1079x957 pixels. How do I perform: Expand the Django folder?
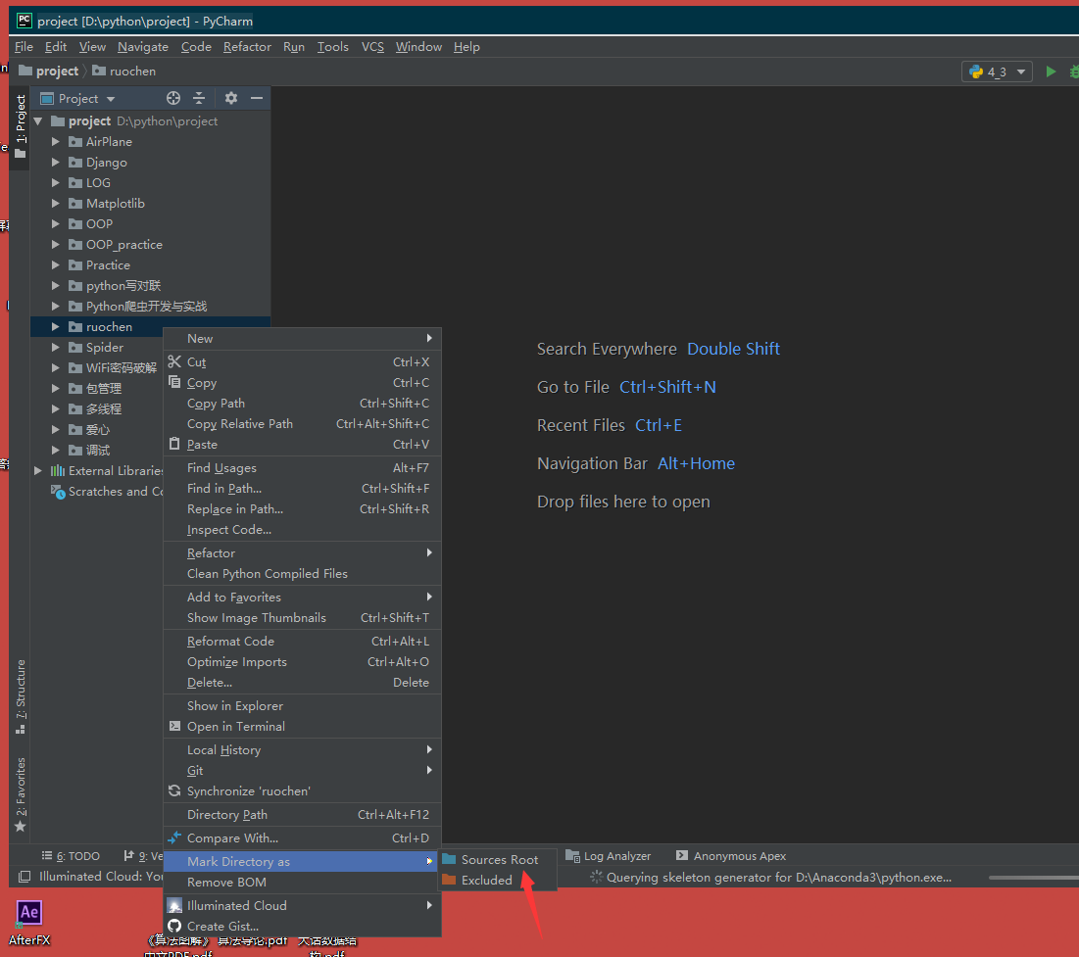pos(56,163)
